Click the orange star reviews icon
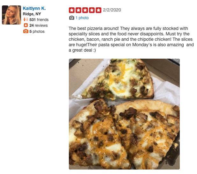The width and height of the screenshot is (197, 174). [26, 25]
